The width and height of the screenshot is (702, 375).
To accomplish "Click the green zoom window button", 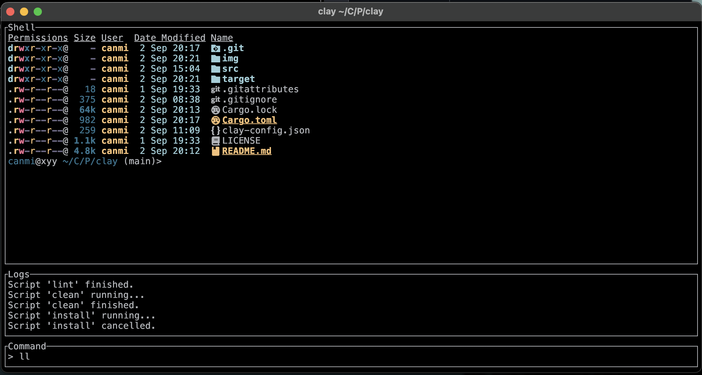I will pos(38,12).
